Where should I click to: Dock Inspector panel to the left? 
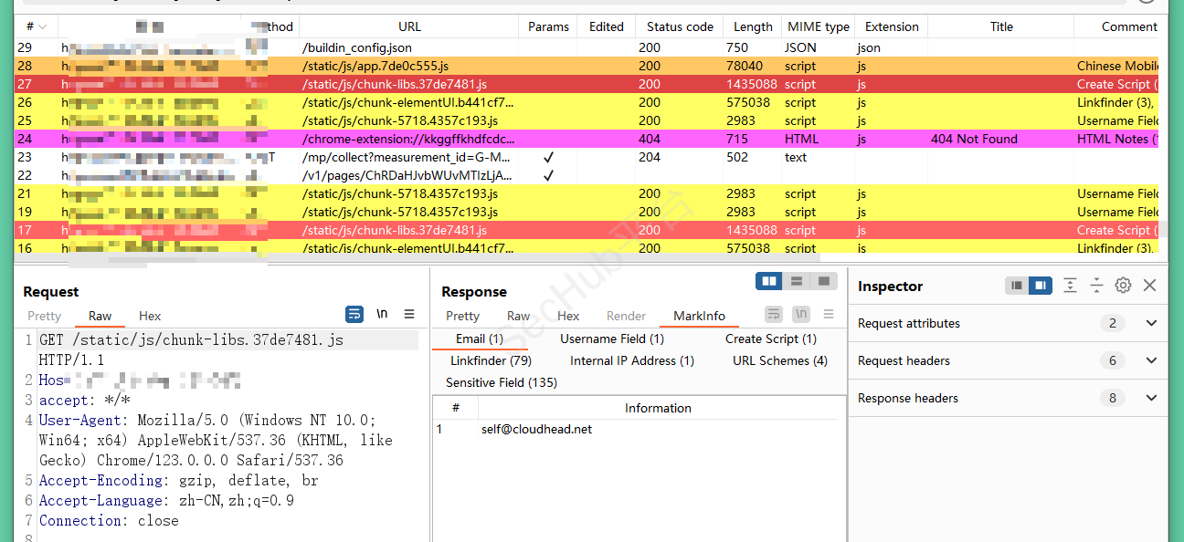click(x=1016, y=286)
